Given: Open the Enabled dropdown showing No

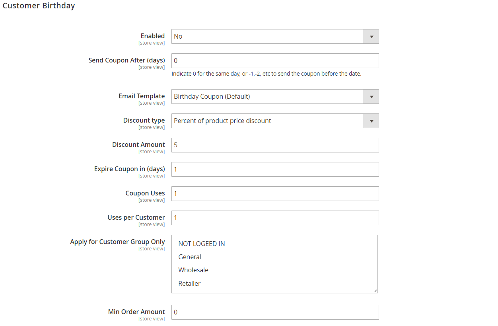Looking at the screenshot, I should coord(275,36).
